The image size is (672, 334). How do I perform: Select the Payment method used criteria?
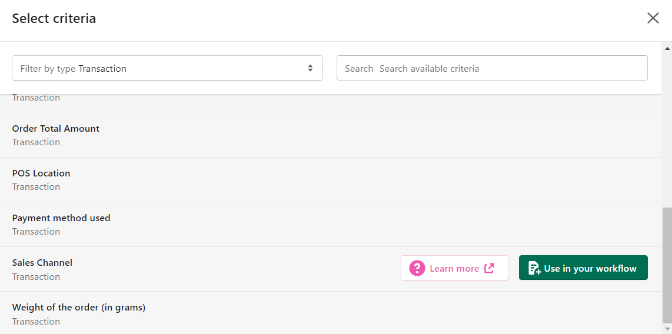click(331, 225)
